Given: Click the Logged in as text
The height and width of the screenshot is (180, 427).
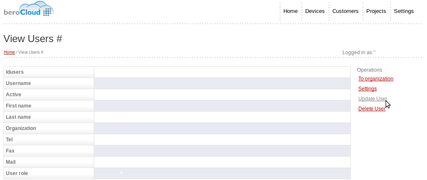Looking at the screenshot, I should [359, 52].
